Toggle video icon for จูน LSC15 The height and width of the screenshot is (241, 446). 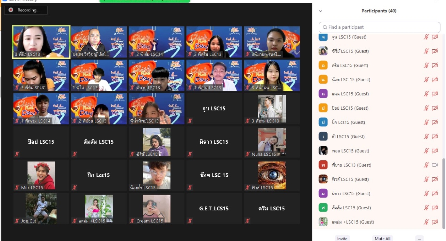pos(435,37)
